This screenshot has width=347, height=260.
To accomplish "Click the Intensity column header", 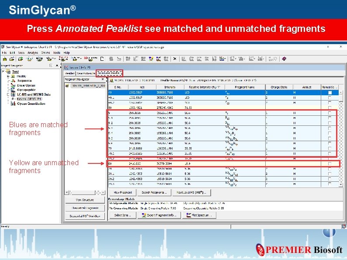I will tap(170, 87).
